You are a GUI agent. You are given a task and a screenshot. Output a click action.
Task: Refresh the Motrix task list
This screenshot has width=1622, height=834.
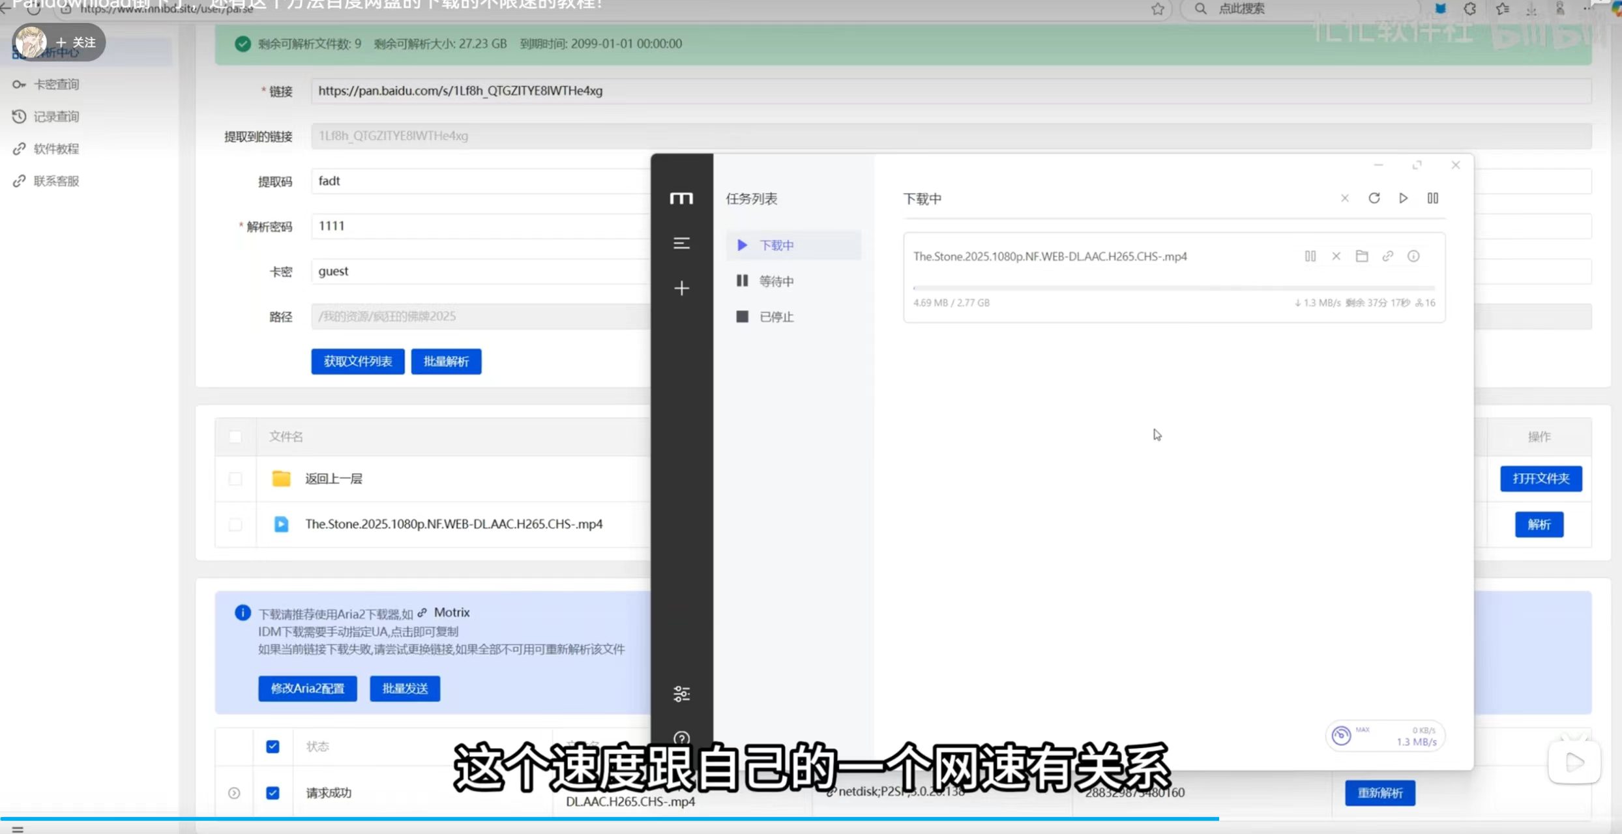1374,198
